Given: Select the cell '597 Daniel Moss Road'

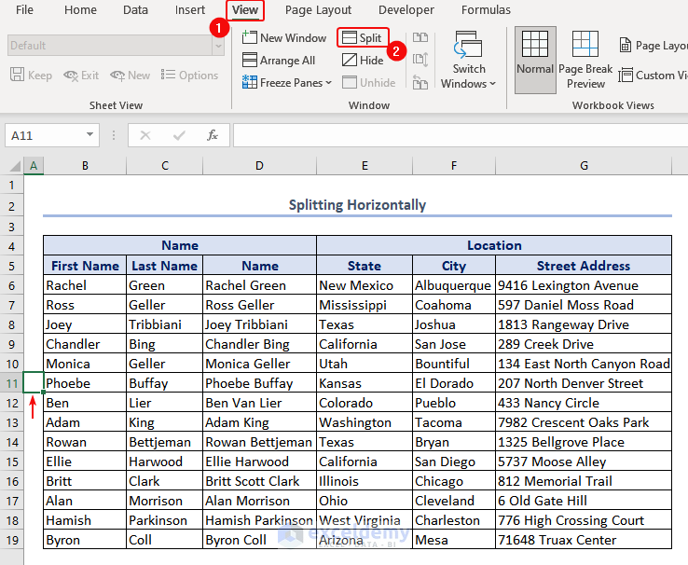Looking at the screenshot, I should pos(584,305).
